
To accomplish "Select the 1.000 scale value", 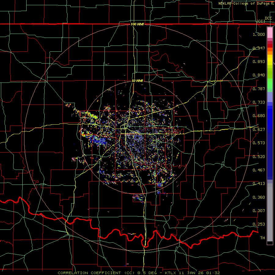I will (259, 34).
